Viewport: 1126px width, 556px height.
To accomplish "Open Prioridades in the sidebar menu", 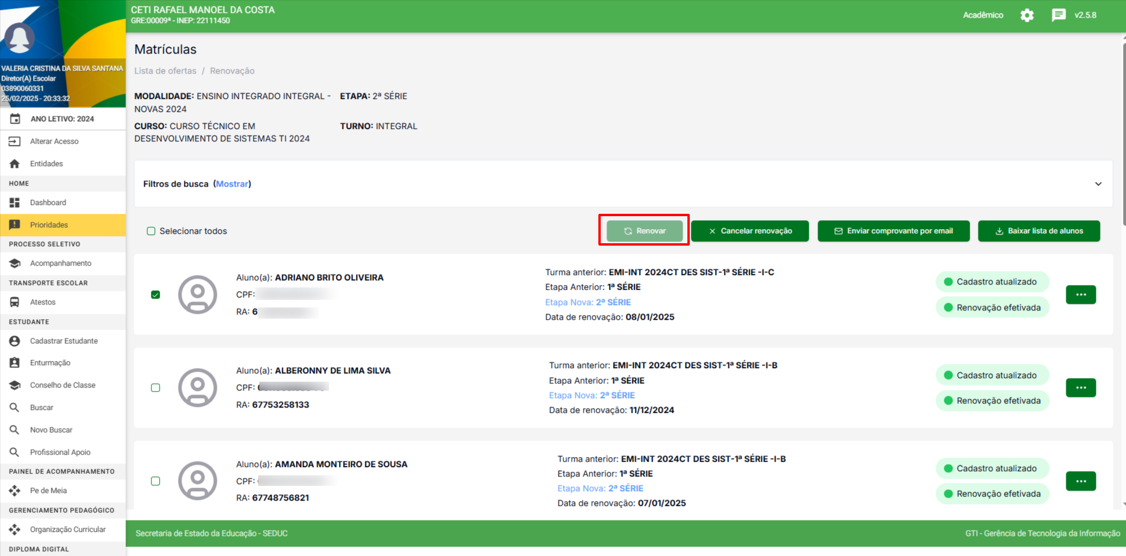I will [x=49, y=225].
